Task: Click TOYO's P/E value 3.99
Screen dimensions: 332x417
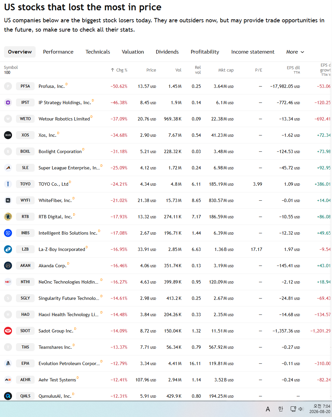Action: (257, 184)
